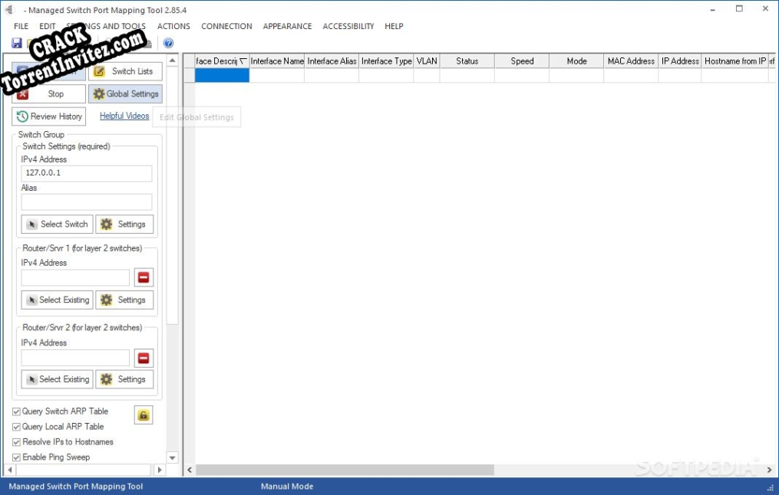Viewport: 779px width, 495px height.
Task: Open the ACTIONS menu
Action: coord(173,26)
